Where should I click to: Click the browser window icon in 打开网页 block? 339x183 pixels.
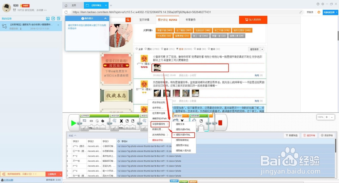click(84, 121)
